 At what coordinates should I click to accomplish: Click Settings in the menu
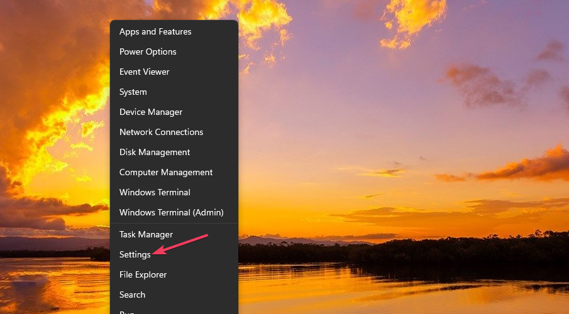[x=135, y=254]
